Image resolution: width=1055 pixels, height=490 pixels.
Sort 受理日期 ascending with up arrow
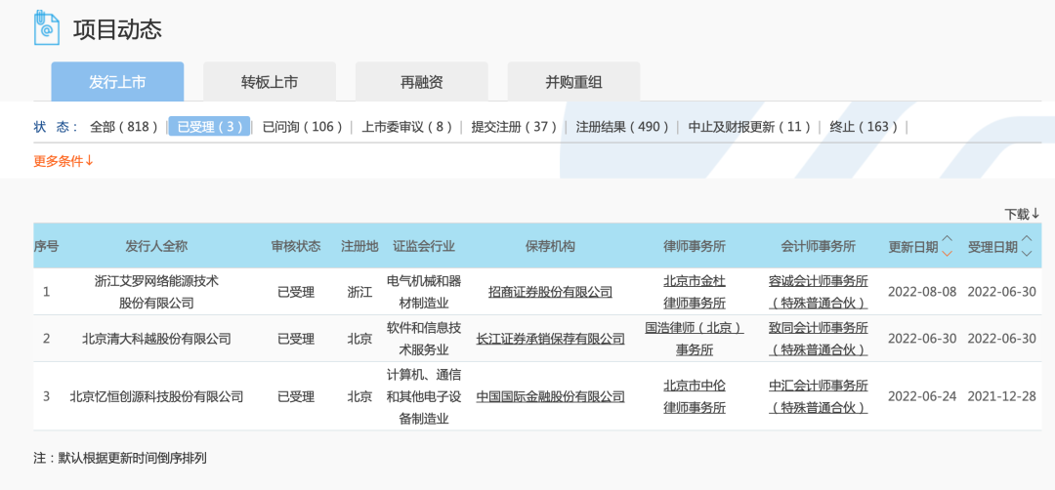click(x=1027, y=238)
